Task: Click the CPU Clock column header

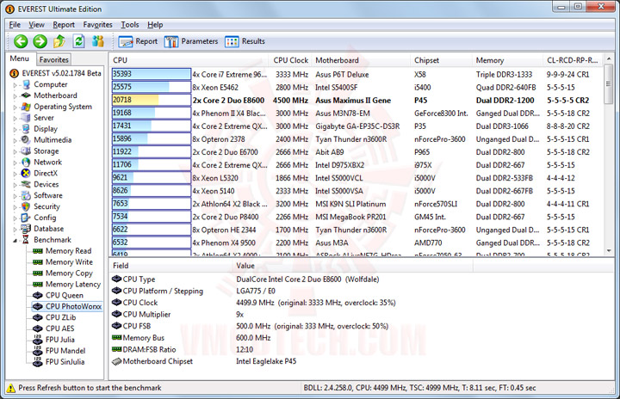Action: click(291, 60)
